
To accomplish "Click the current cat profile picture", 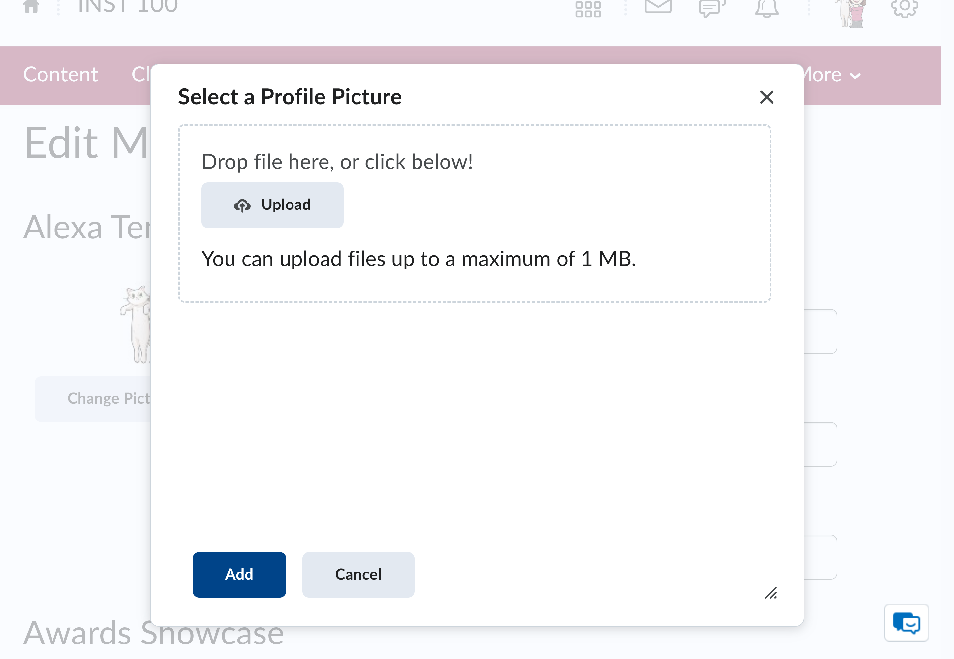I will [136, 325].
